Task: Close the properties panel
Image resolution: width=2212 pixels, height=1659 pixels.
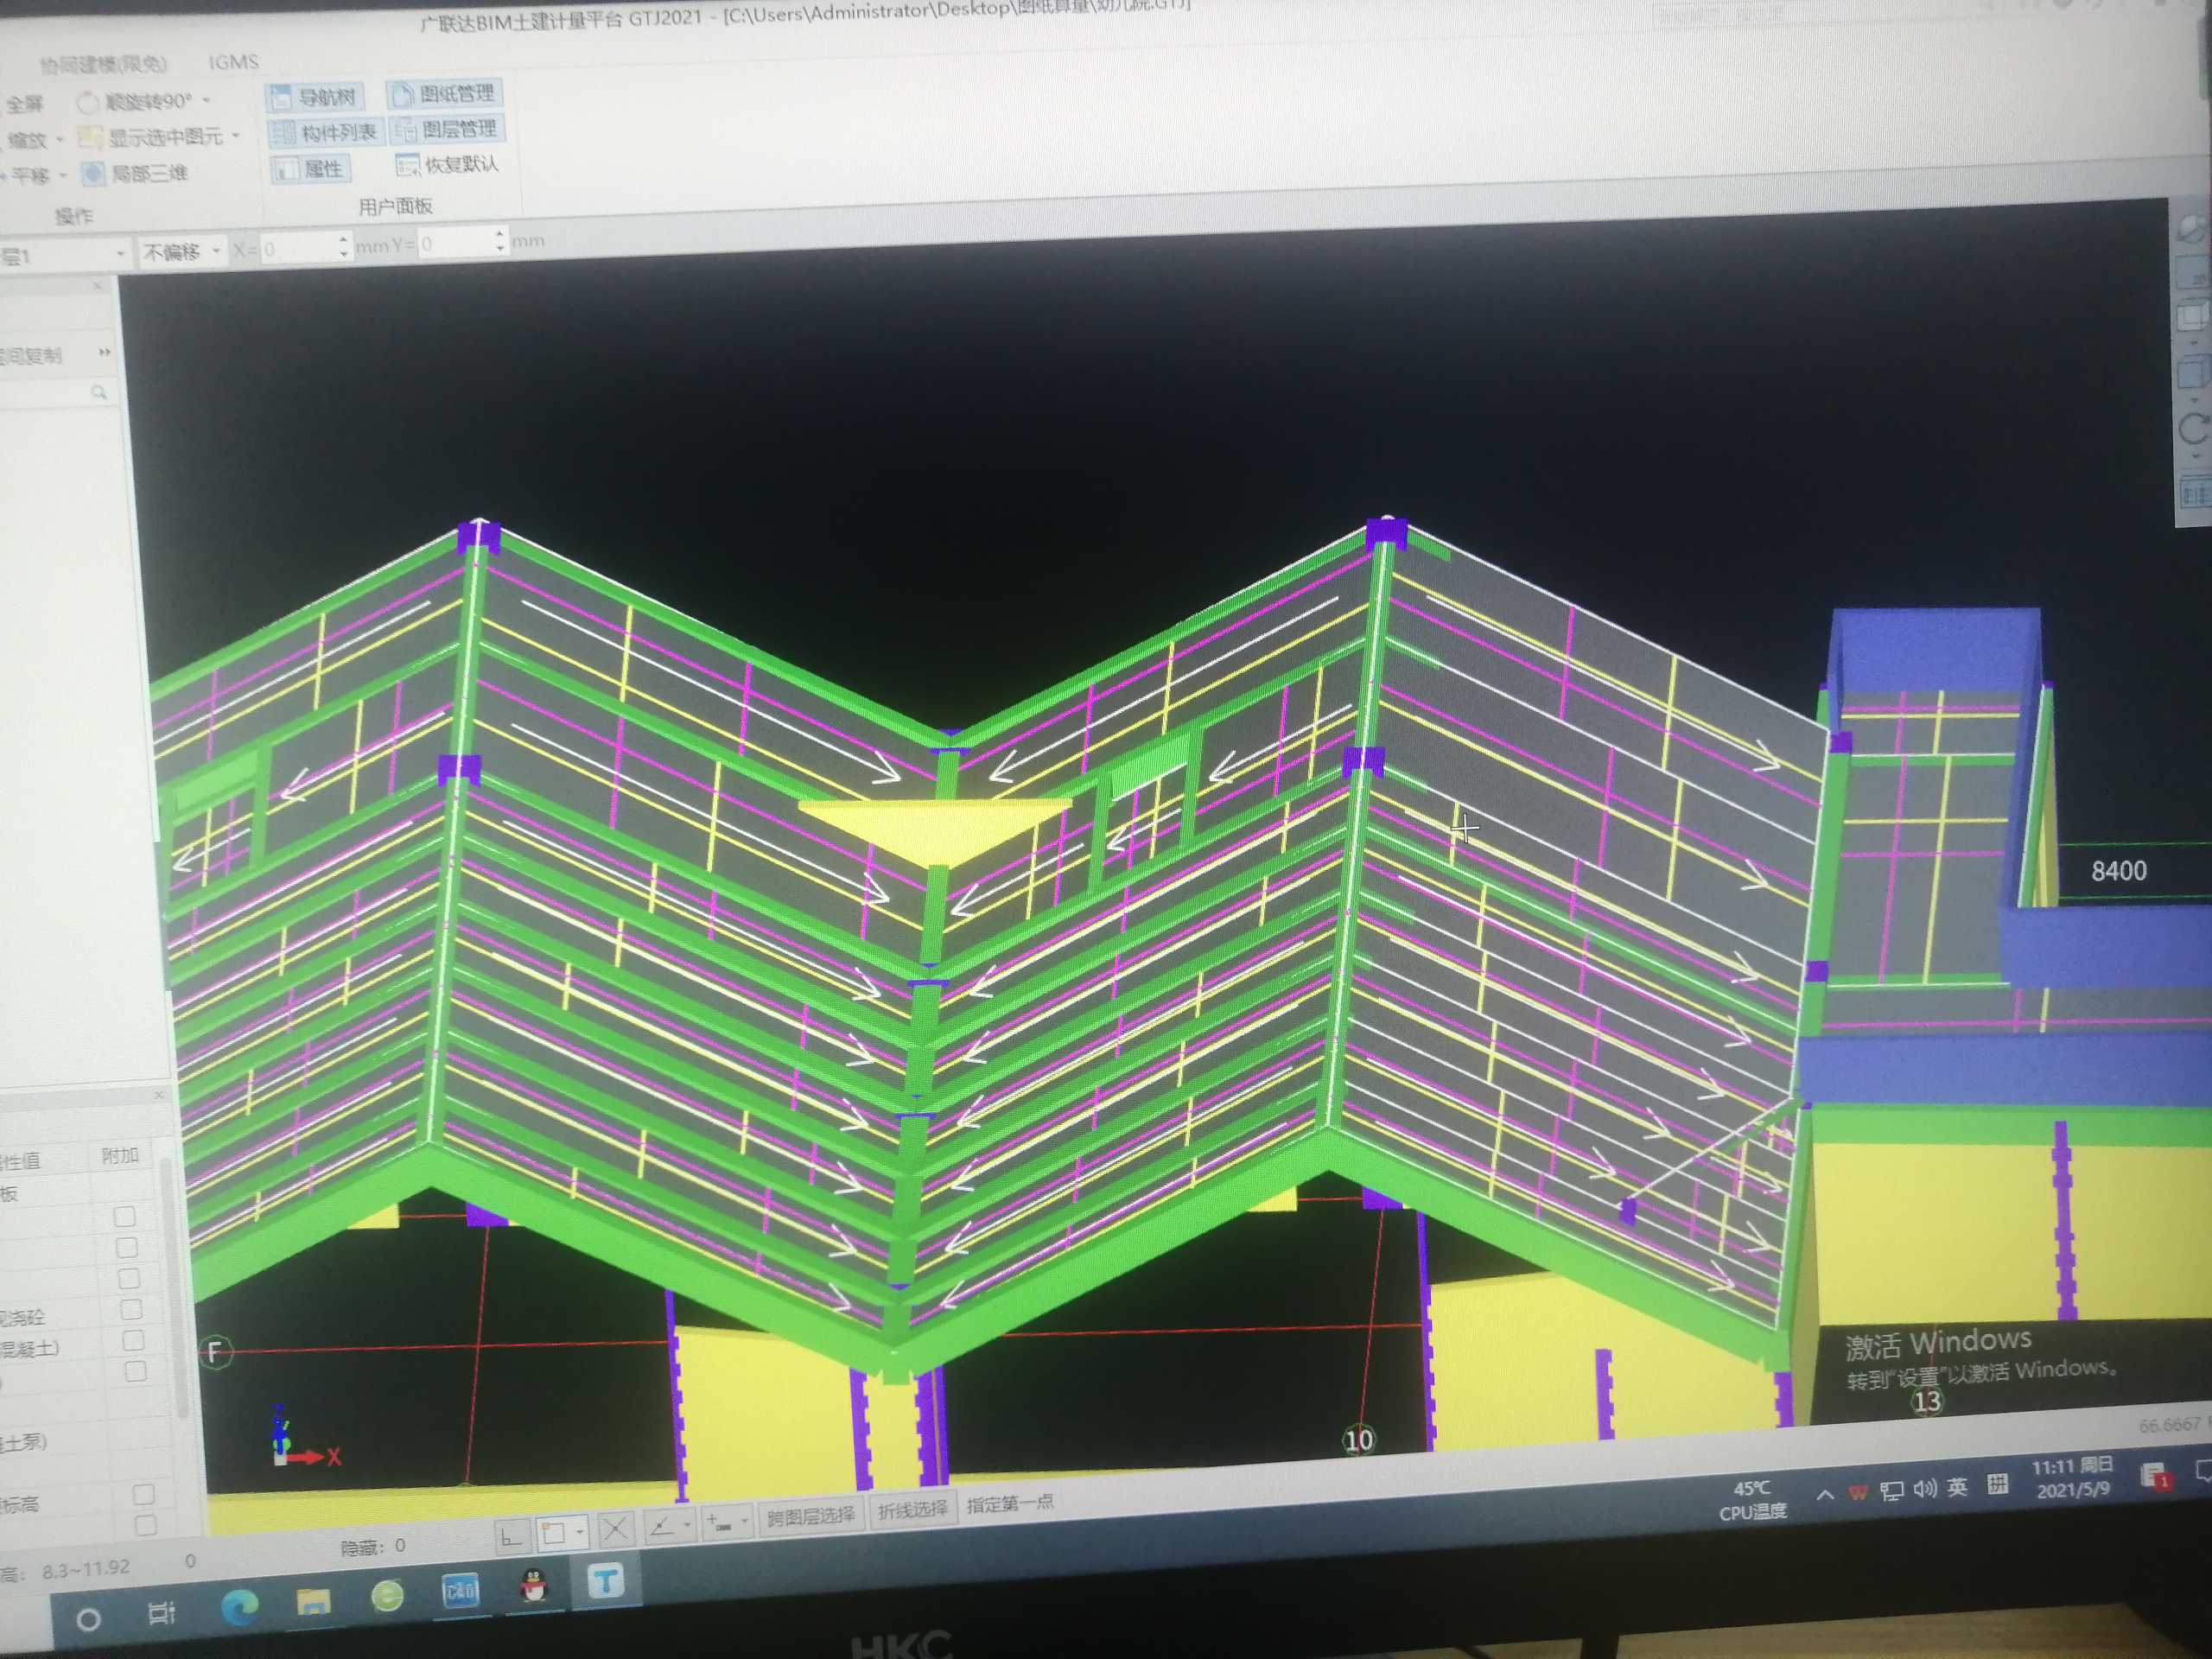Action: tap(158, 1096)
